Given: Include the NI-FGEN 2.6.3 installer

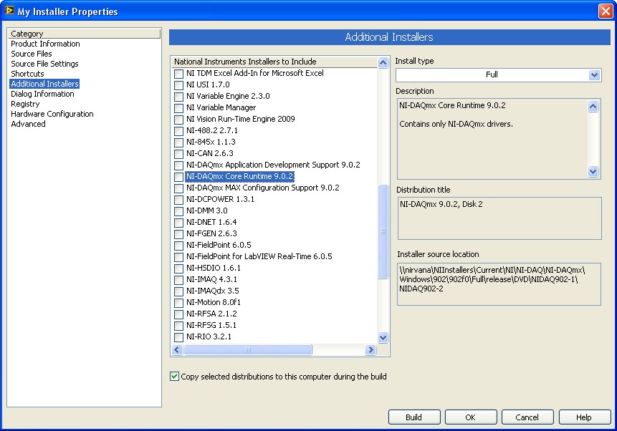Looking at the screenshot, I should click(178, 233).
